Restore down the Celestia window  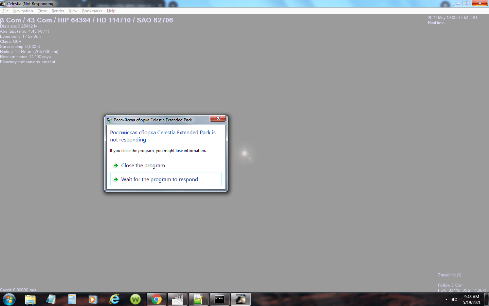coord(467,3)
